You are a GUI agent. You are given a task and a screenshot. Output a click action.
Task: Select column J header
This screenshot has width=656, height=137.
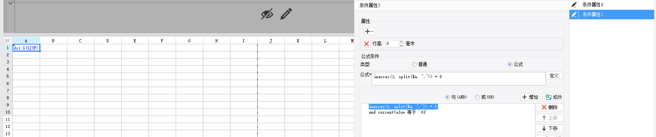pyautogui.click(x=271, y=41)
